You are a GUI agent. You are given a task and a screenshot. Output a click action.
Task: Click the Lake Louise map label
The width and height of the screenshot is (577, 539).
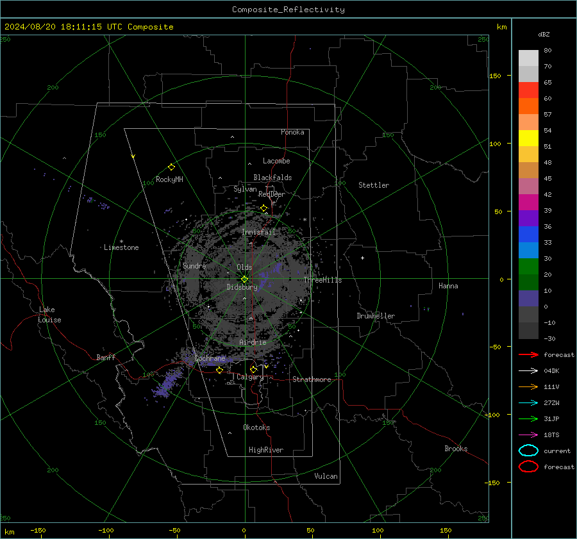49,315
